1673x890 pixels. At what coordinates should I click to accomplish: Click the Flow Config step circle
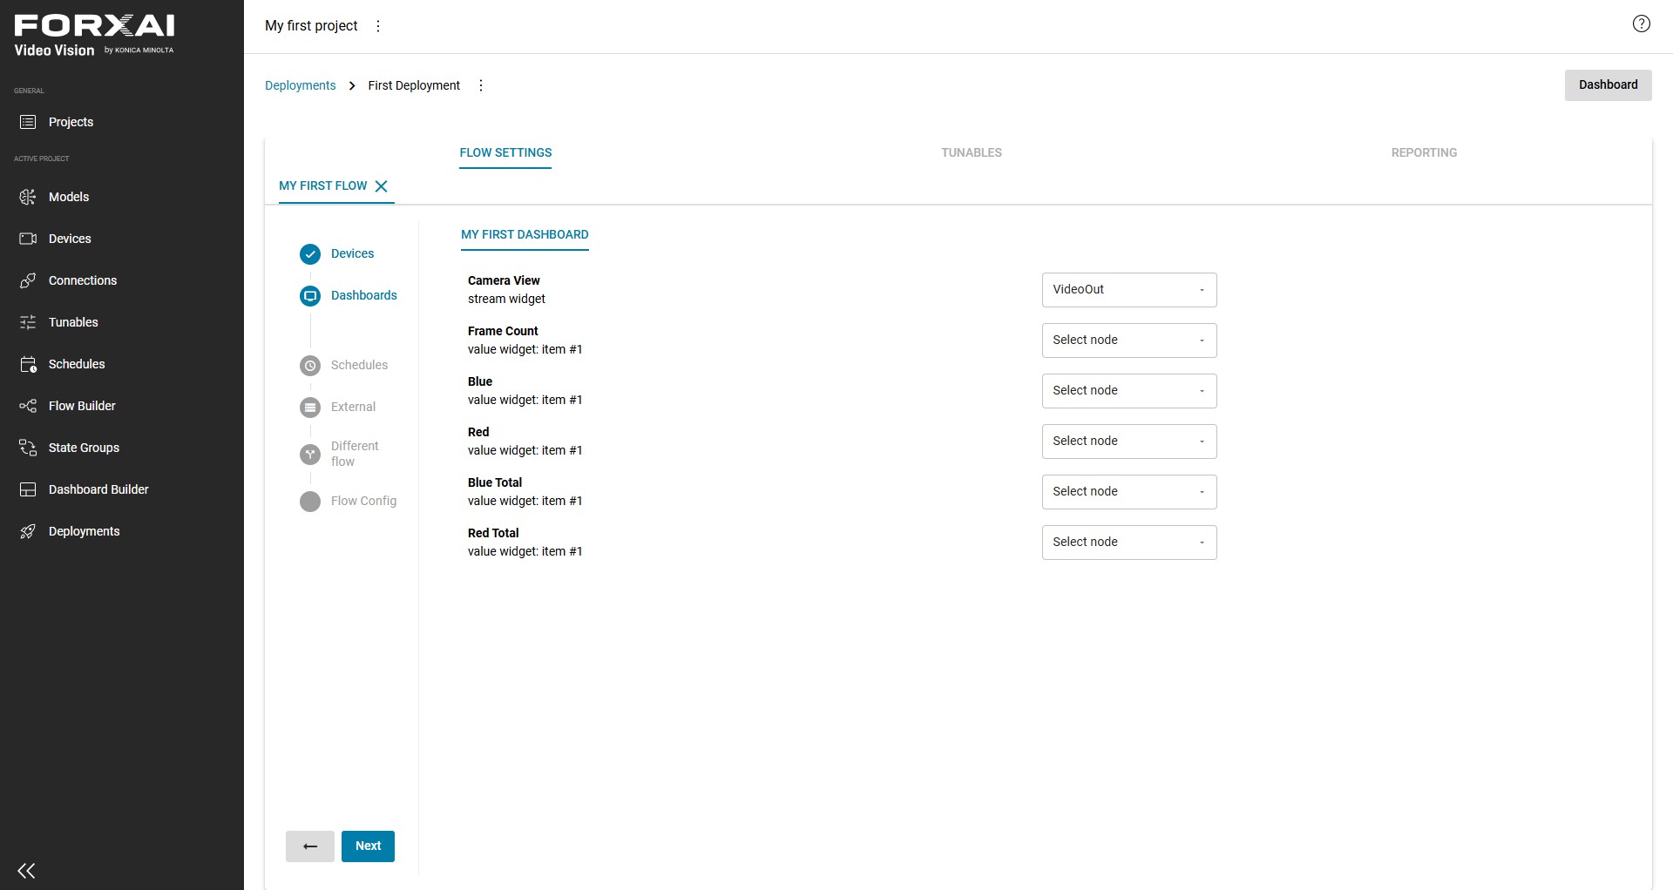coord(310,502)
